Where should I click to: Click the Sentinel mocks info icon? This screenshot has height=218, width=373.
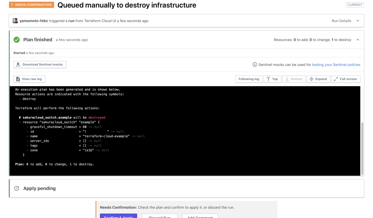click(255, 65)
